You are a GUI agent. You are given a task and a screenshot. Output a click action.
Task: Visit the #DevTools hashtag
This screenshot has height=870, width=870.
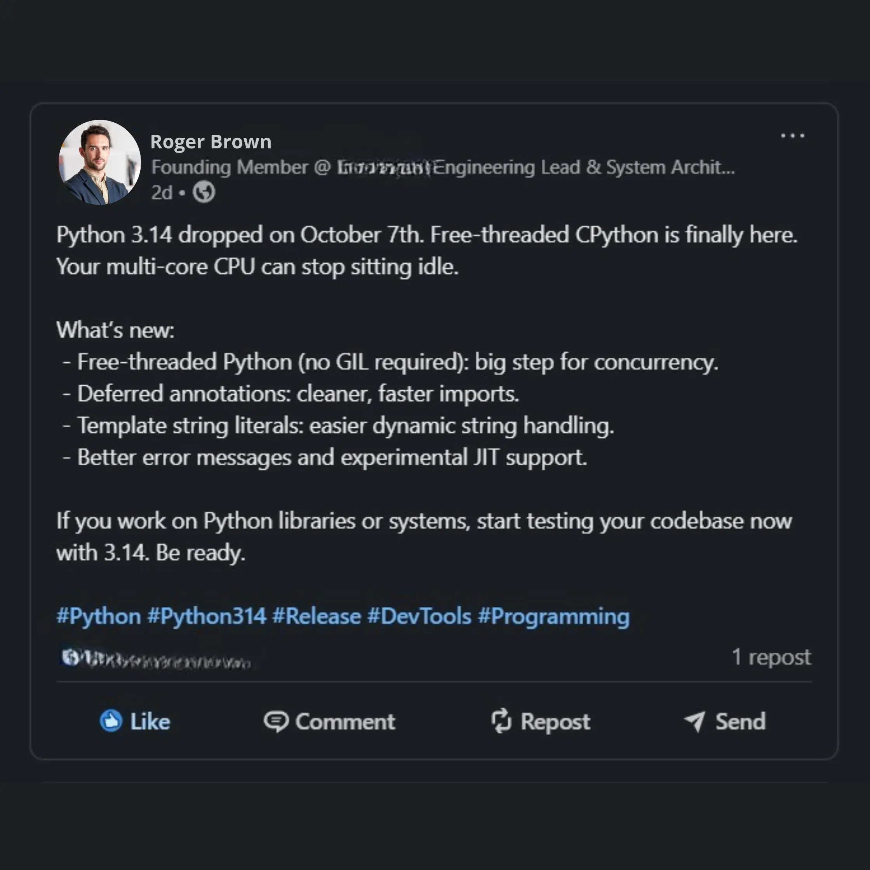click(x=419, y=616)
